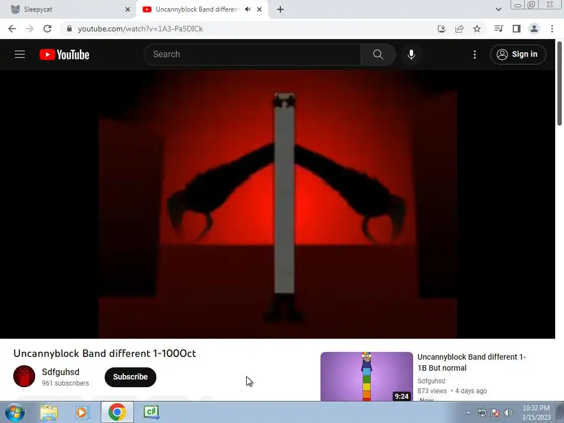Open Windows Explorer from taskbar
This screenshot has height=423, width=564.
tap(49, 412)
